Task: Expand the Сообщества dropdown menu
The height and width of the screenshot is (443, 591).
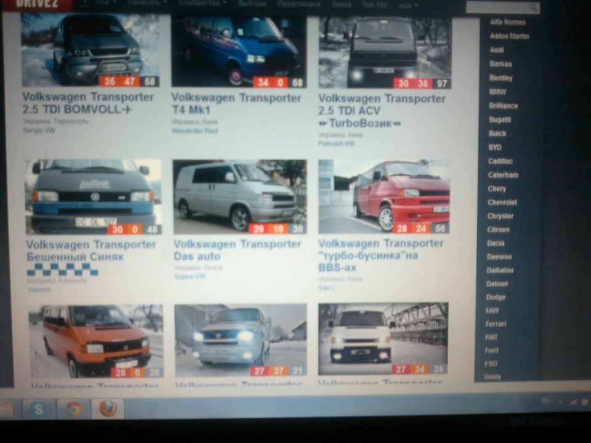Action: tap(203, 3)
